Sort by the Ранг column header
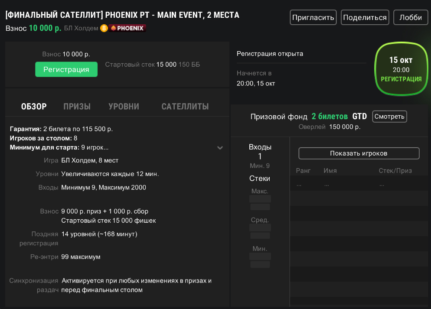 point(304,171)
